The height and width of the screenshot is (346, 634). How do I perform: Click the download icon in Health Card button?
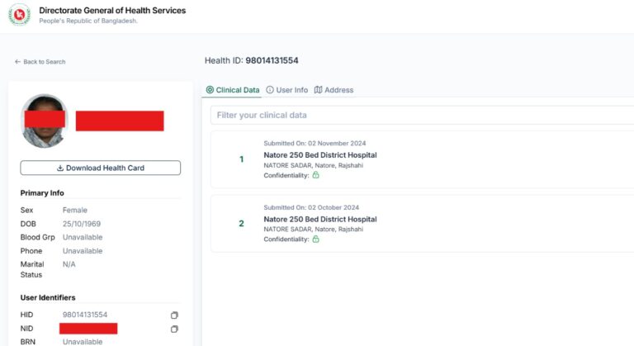[x=60, y=168]
